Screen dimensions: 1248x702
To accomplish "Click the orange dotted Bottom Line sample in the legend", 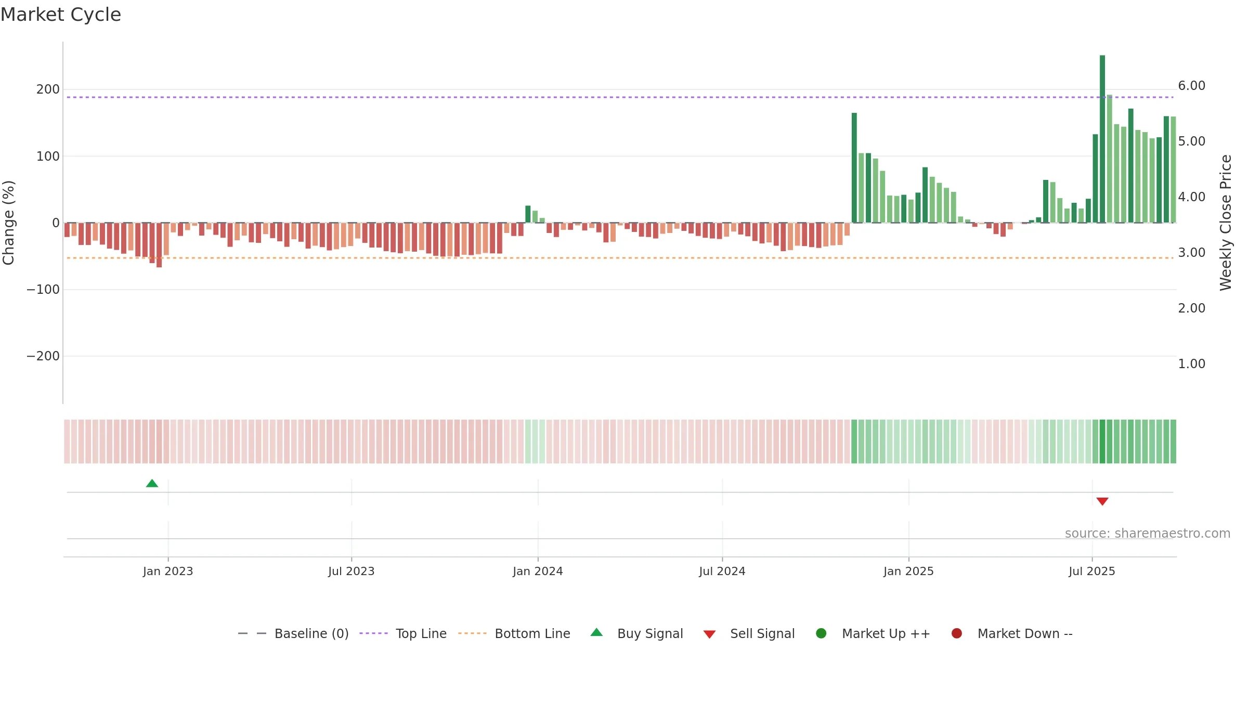I will click(x=472, y=633).
